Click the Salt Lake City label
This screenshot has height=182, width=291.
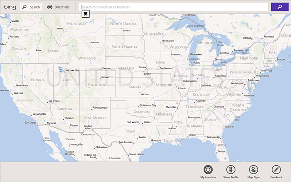point(72,71)
